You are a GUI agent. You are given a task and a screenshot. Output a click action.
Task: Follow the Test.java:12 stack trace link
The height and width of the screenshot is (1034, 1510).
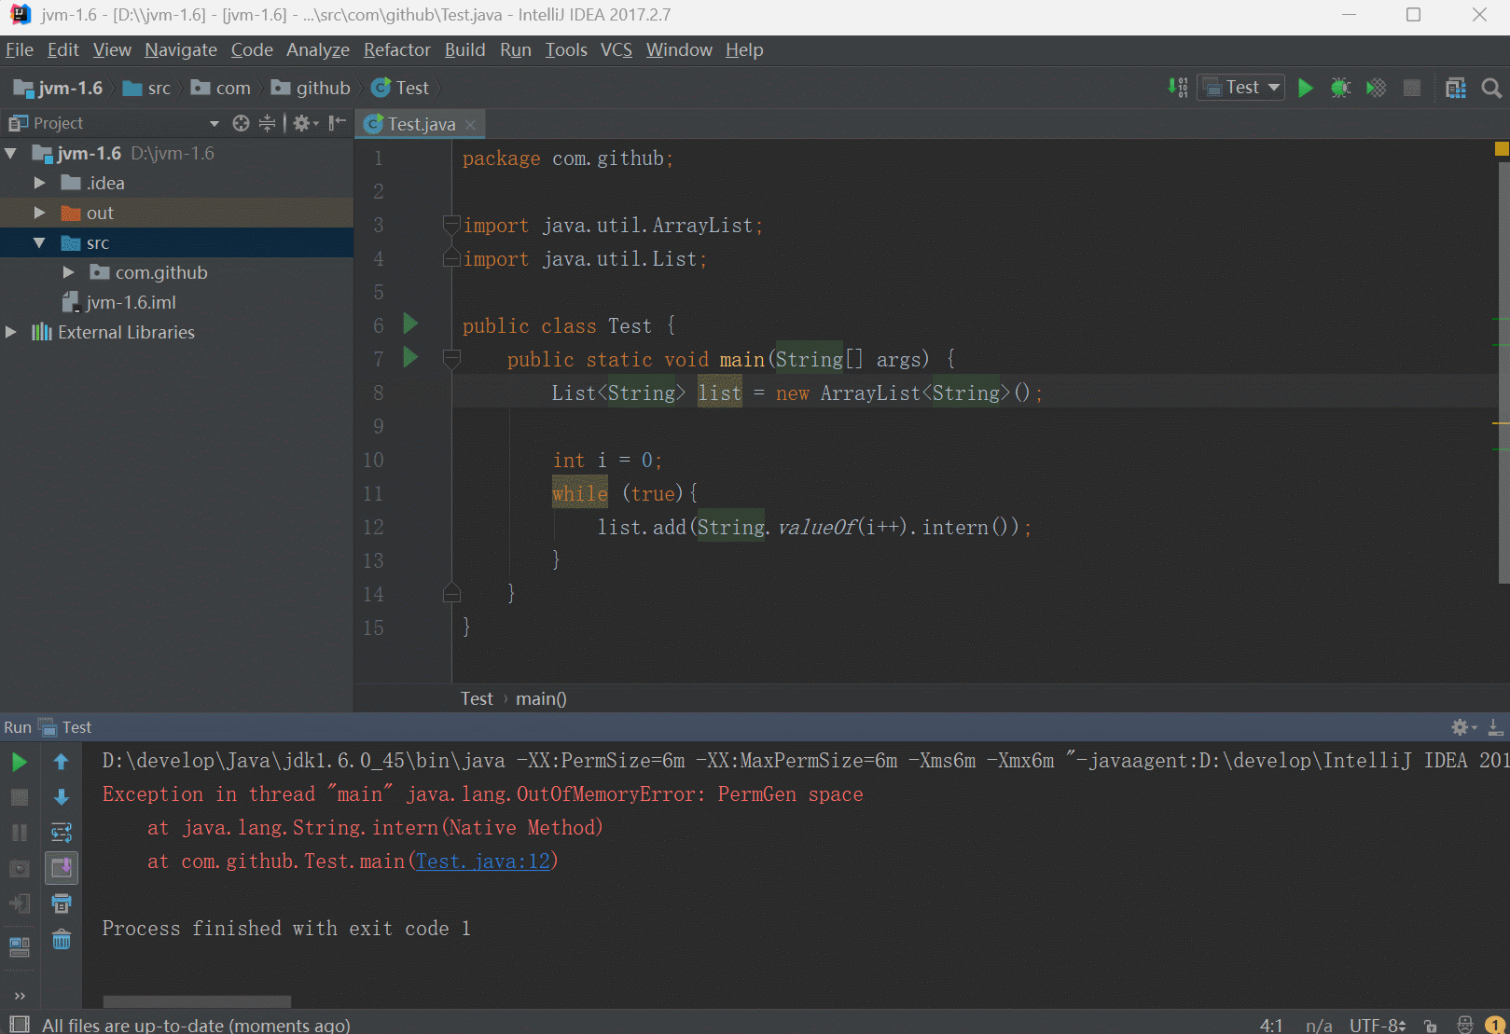483,862
